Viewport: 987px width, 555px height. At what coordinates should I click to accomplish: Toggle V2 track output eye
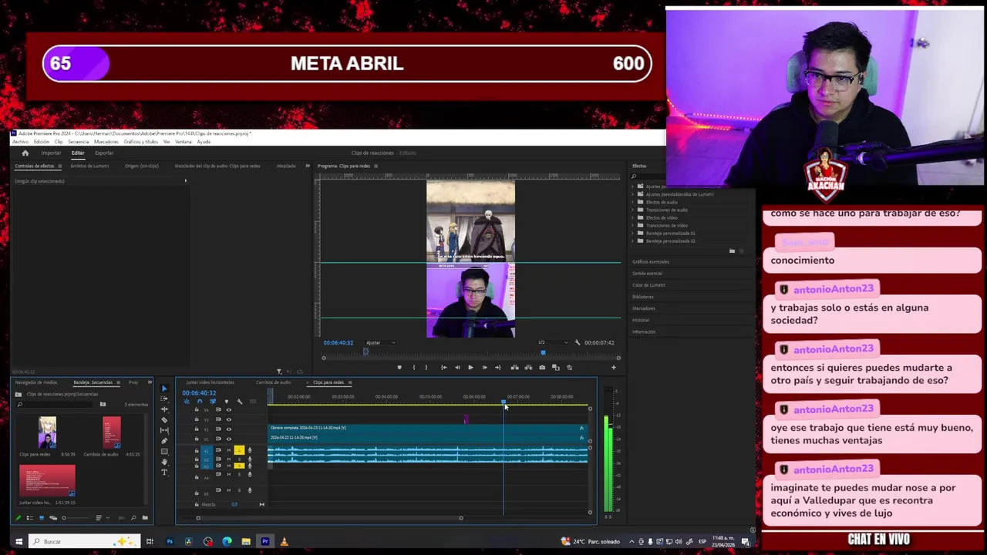coord(228,429)
